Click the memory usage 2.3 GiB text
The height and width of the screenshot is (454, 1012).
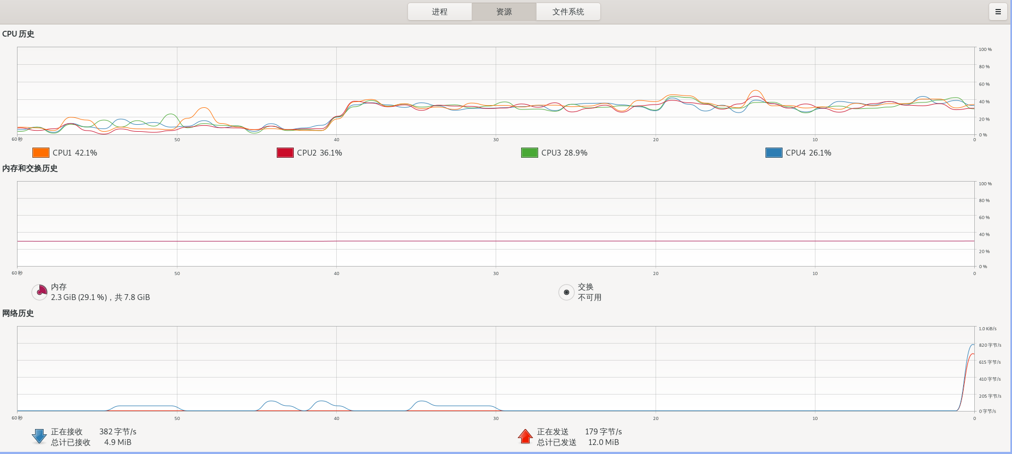(x=100, y=297)
